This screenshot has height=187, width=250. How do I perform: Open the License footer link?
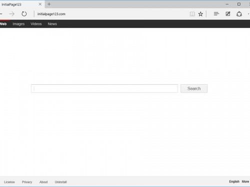coord(9,182)
